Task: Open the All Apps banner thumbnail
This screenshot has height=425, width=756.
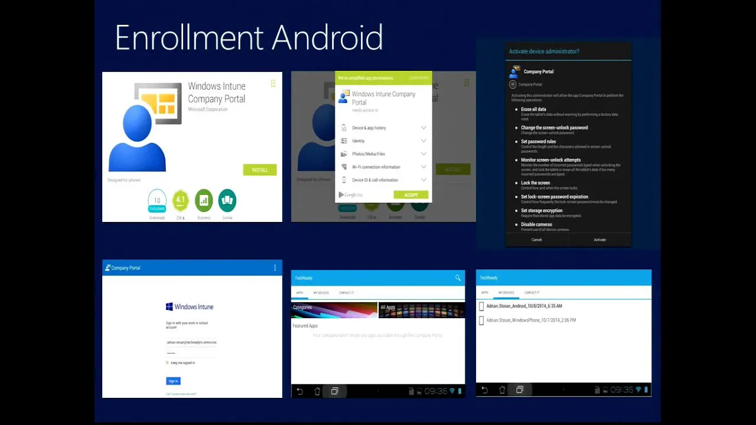Action: pos(422,310)
